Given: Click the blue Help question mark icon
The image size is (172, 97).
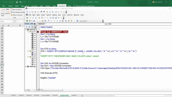Looking at the screenshot, I should coord(77,21).
